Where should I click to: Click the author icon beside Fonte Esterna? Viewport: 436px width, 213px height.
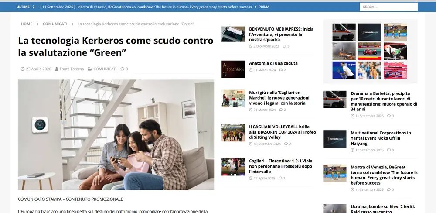(57, 69)
